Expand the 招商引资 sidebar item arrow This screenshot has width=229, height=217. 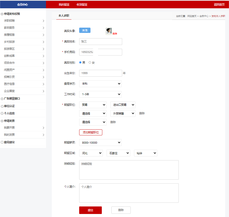pos(43,77)
